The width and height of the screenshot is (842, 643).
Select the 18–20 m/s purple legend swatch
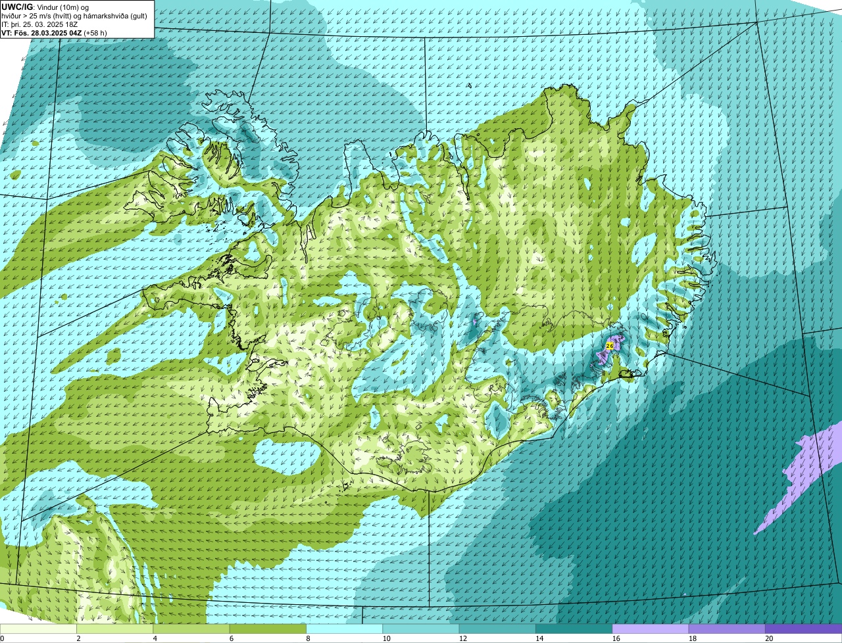click(x=727, y=629)
